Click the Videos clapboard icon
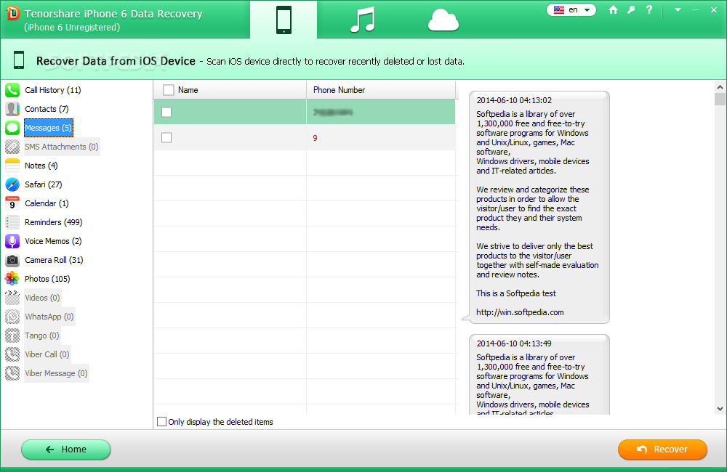 pyautogui.click(x=12, y=298)
